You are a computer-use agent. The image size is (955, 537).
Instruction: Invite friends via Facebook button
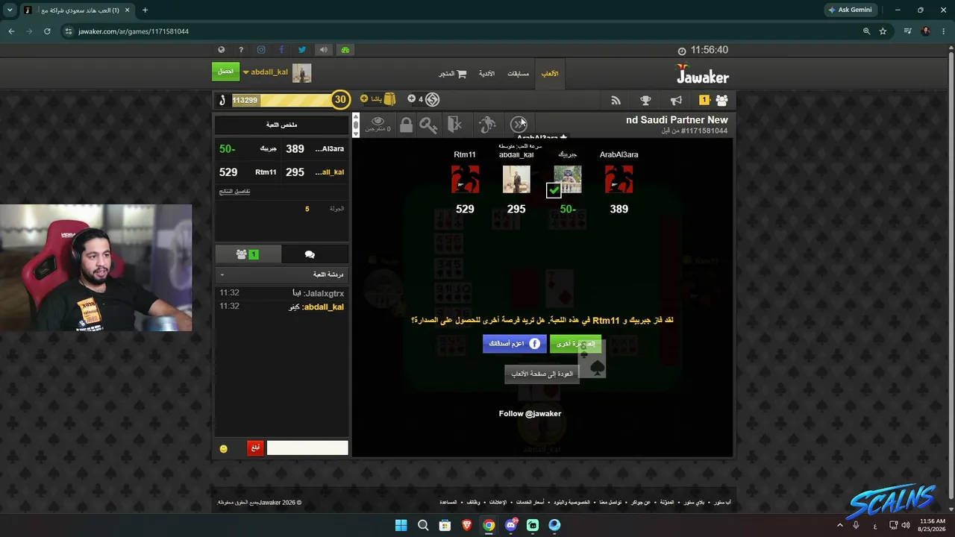click(x=515, y=344)
